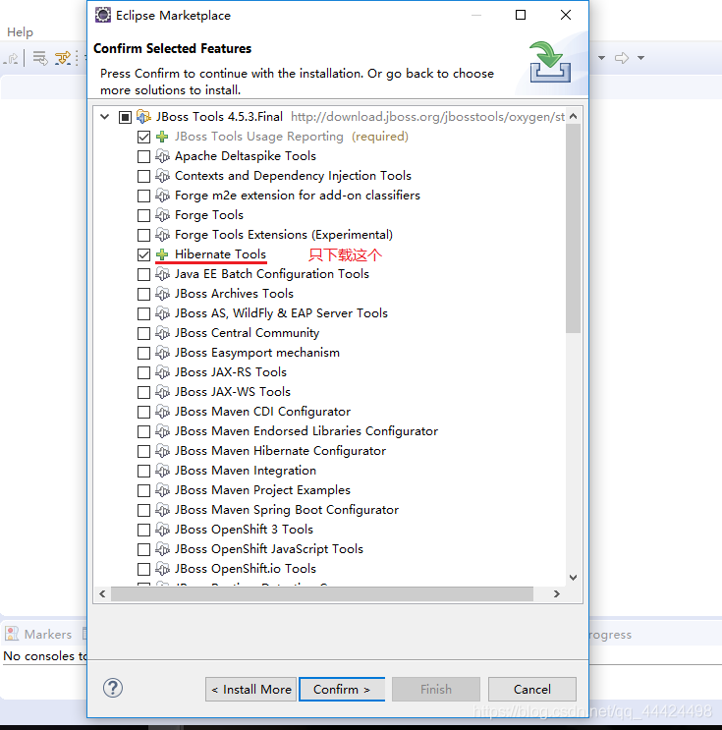Click the JBoss Tools Usage Reporting plus icon

coord(162,137)
